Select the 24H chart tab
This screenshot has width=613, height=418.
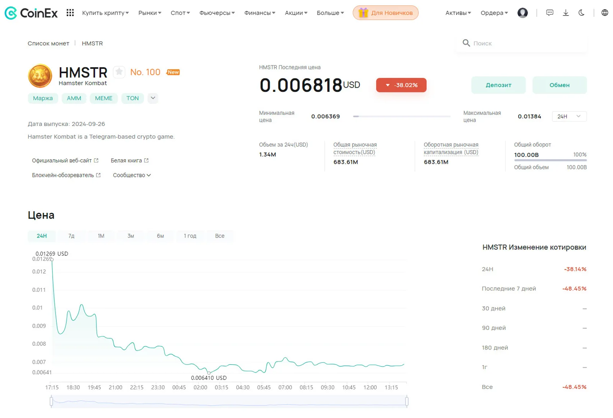[42, 236]
